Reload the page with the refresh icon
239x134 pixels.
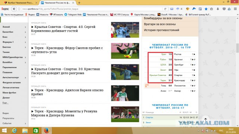[165, 9]
